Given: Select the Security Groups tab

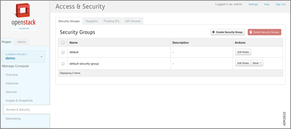Looking at the screenshot, I should (69, 21).
